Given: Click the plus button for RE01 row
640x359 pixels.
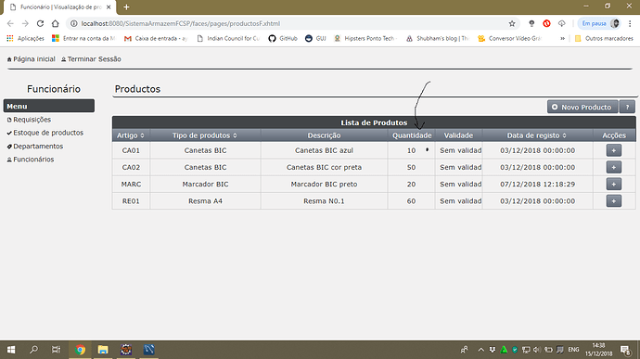Looking at the screenshot, I should point(613,201).
